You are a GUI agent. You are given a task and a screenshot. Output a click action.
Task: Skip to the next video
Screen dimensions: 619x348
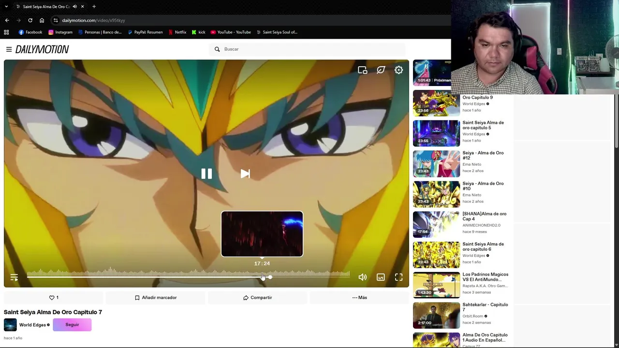coord(245,174)
